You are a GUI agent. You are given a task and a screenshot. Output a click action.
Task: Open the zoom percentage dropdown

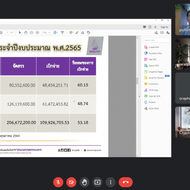coord(46,33)
